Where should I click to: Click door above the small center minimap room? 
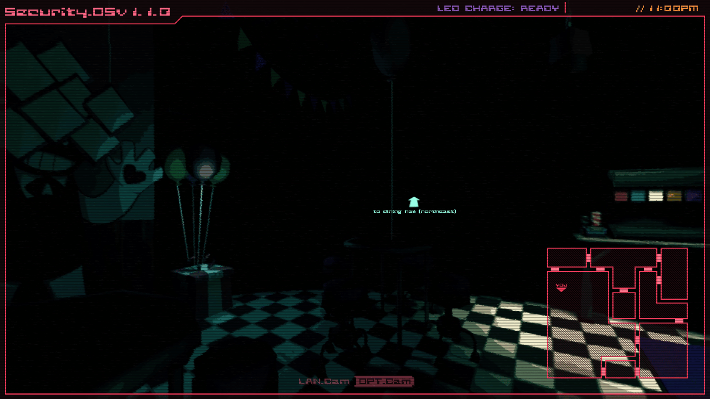coord(623,290)
